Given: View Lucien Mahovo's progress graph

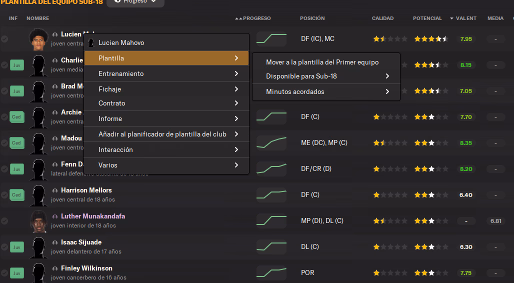Looking at the screenshot, I should [271, 38].
